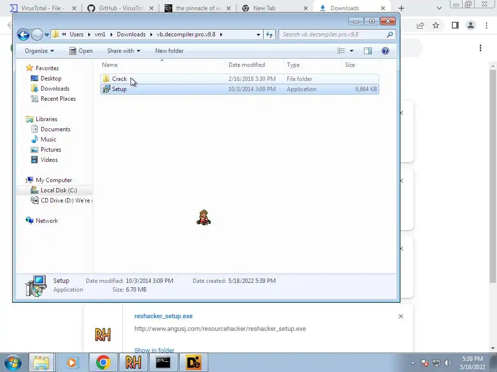The height and width of the screenshot is (372, 497).
Task: Open Local Disk (C:)
Action: [x=59, y=190]
